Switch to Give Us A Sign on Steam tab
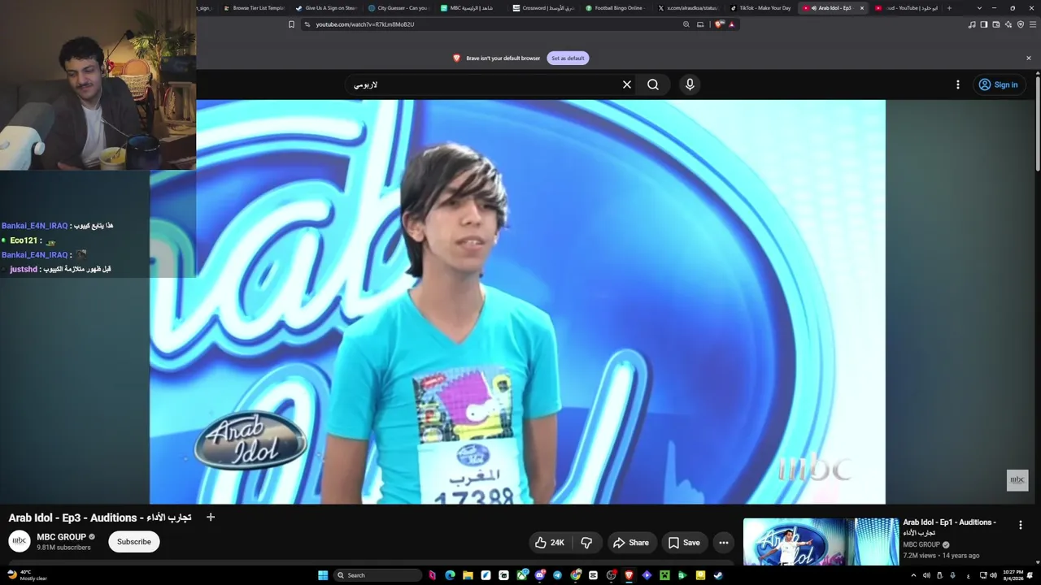The width and height of the screenshot is (1041, 585). coord(326,8)
